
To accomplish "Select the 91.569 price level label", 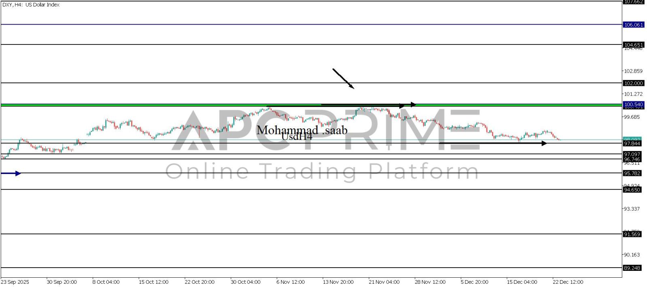I will click(632, 234).
